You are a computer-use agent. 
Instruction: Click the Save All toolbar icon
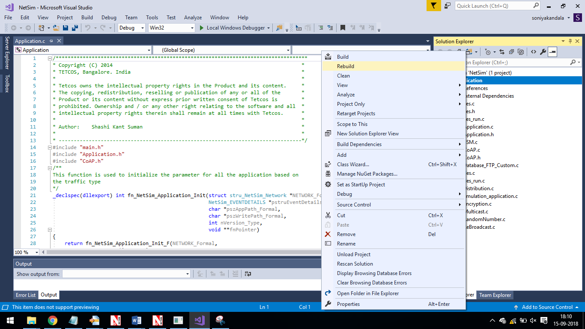(75, 28)
